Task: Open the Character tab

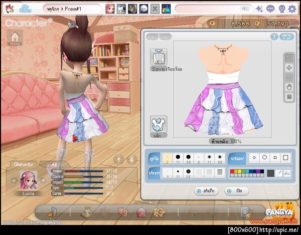Action: coord(24,164)
